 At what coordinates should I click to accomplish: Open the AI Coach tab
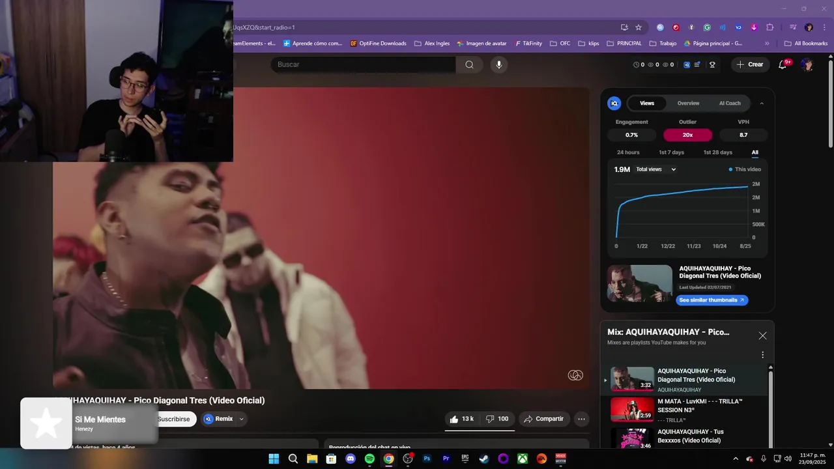[x=730, y=103]
